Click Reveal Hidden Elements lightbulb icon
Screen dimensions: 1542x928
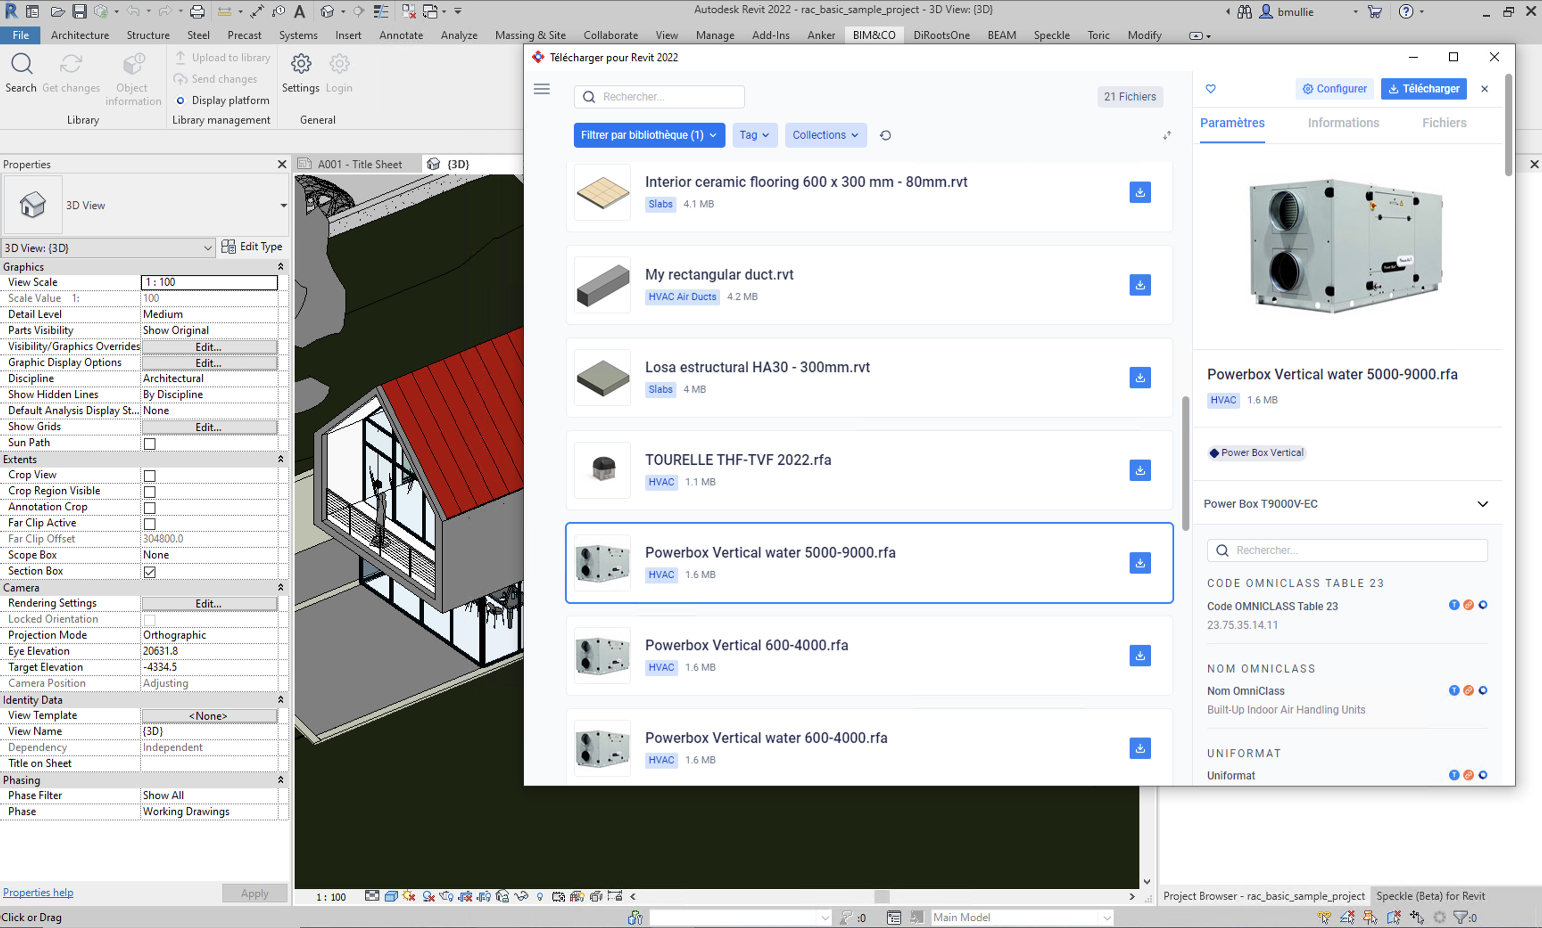point(540,896)
